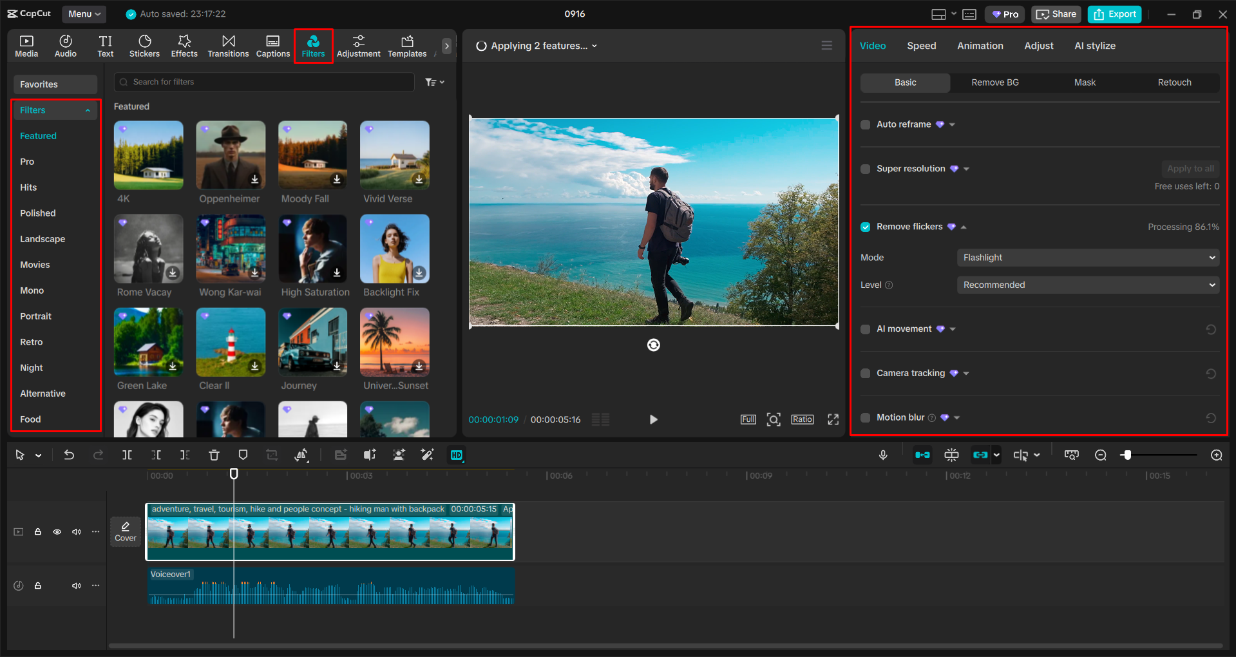Uncheck the Remove flickers checkbox
The image size is (1236, 657).
[x=866, y=227]
